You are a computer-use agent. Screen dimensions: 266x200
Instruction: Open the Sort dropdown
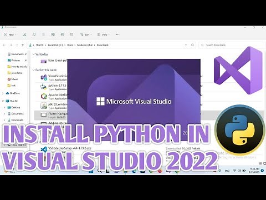coord(86,34)
